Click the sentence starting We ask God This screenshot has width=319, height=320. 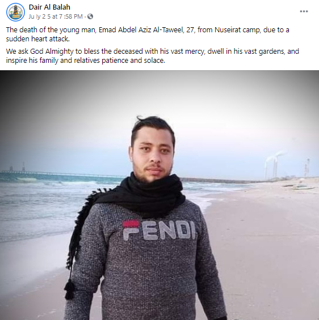click(152, 56)
